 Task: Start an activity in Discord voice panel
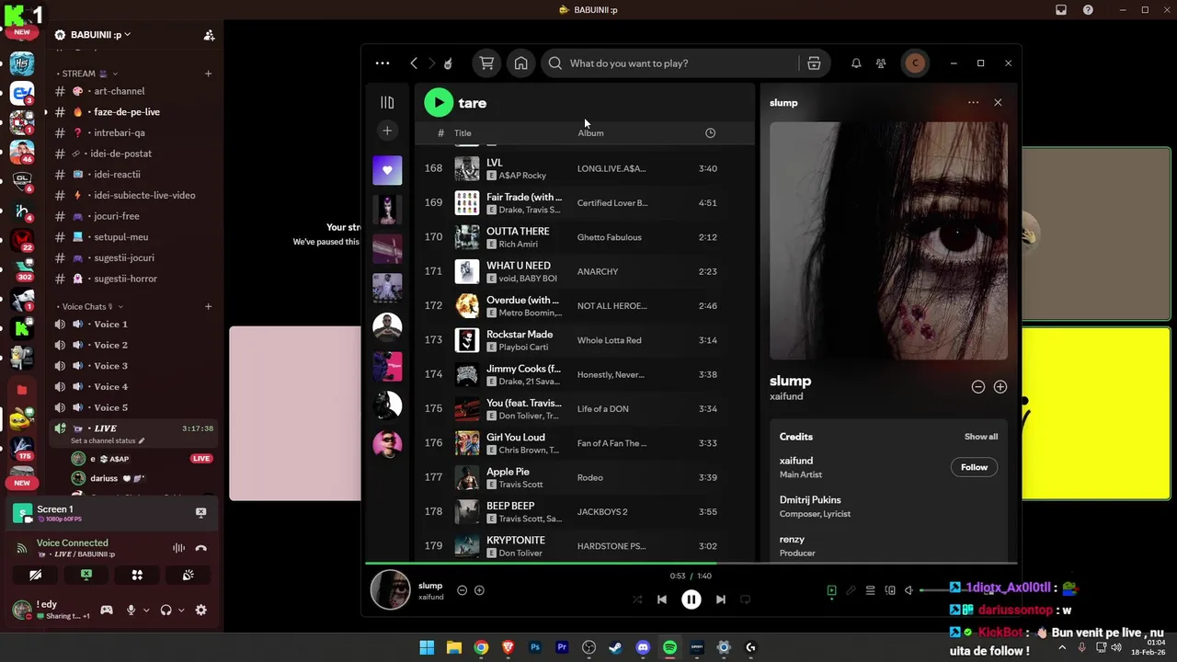coord(137,575)
